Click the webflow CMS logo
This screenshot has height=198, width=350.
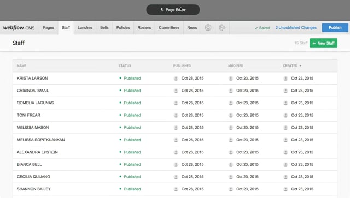[x=19, y=28]
